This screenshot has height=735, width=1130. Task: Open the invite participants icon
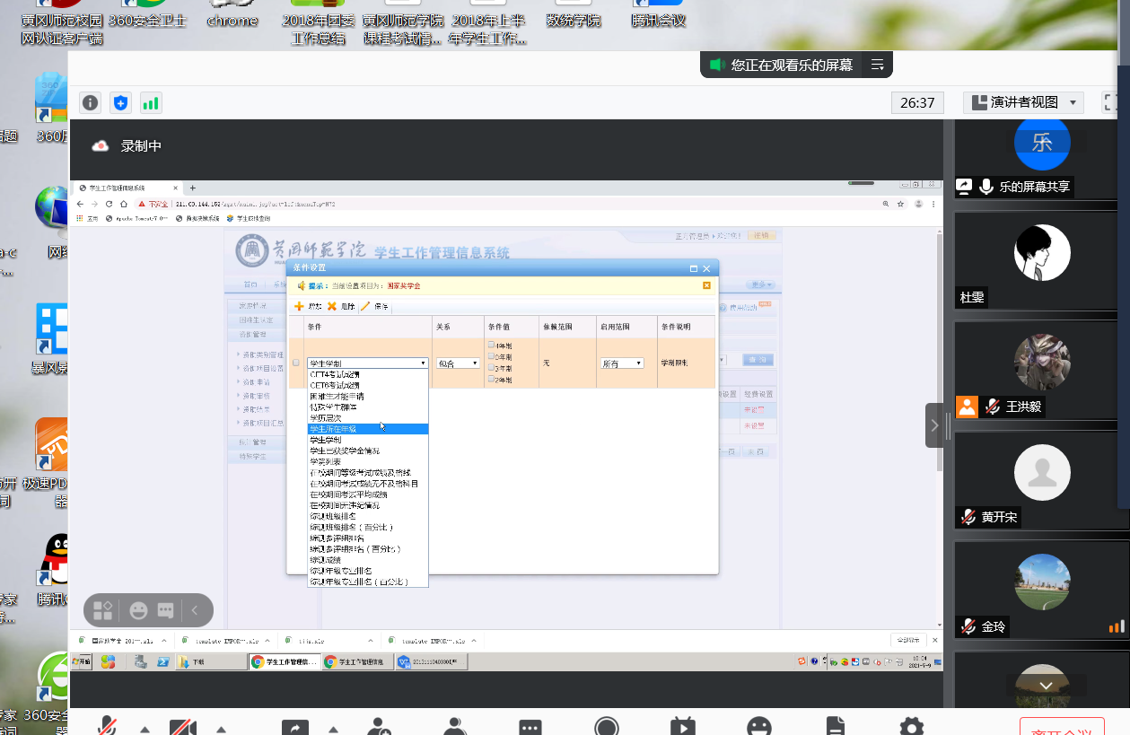click(x=380, y=727)
